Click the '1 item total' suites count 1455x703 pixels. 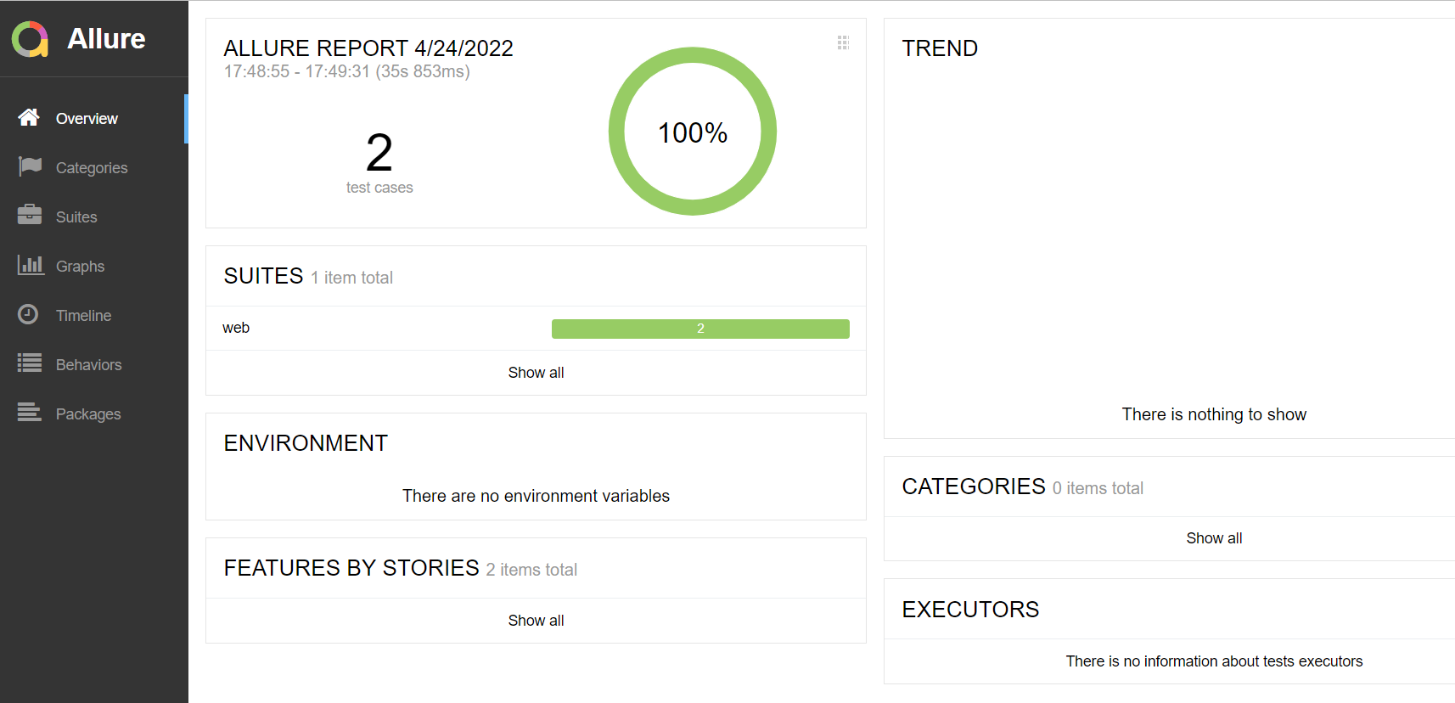click(351, 278)
